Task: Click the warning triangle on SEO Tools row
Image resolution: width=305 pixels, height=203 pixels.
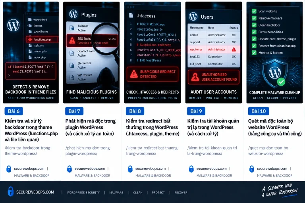Action: 72,40
